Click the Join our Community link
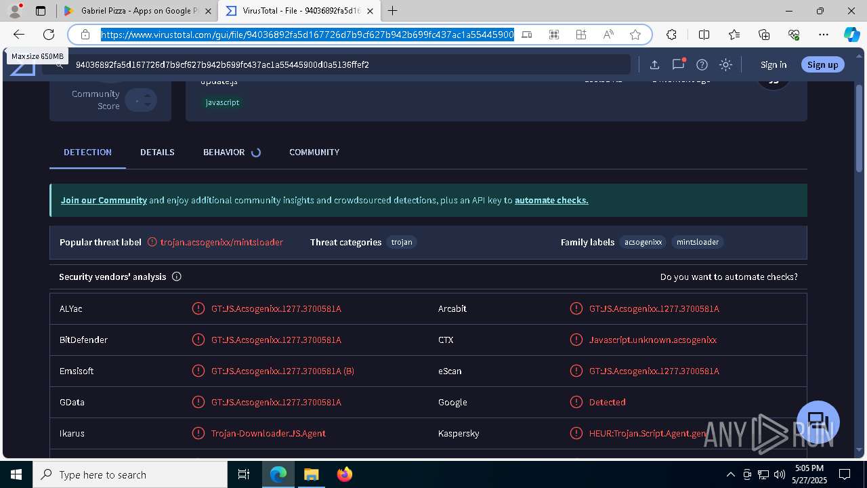 pyautogui.click(x=104, y=200)
